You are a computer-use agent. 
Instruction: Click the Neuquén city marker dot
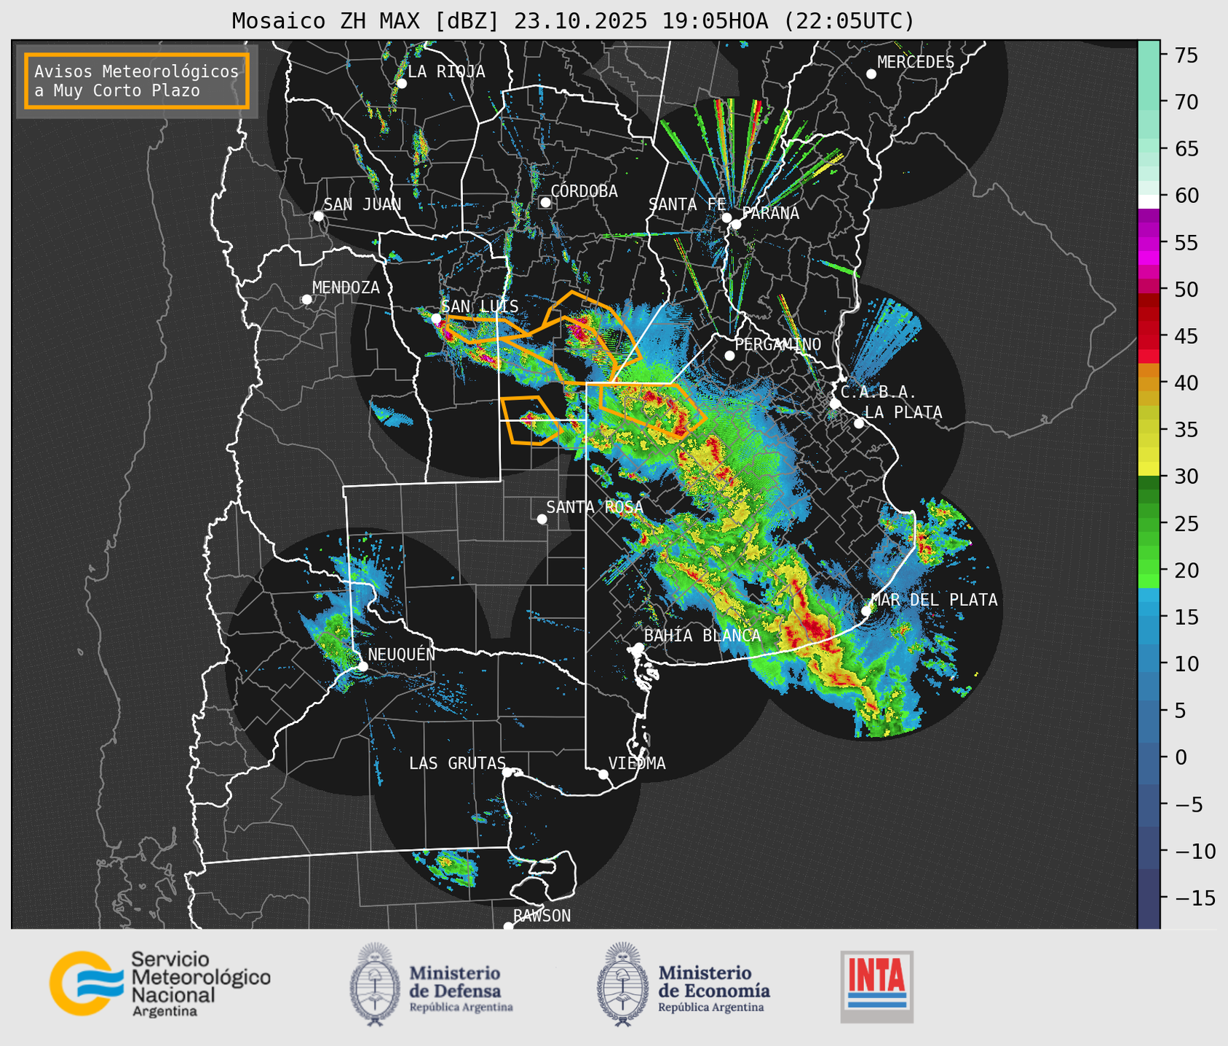click(x=363, y=666)
